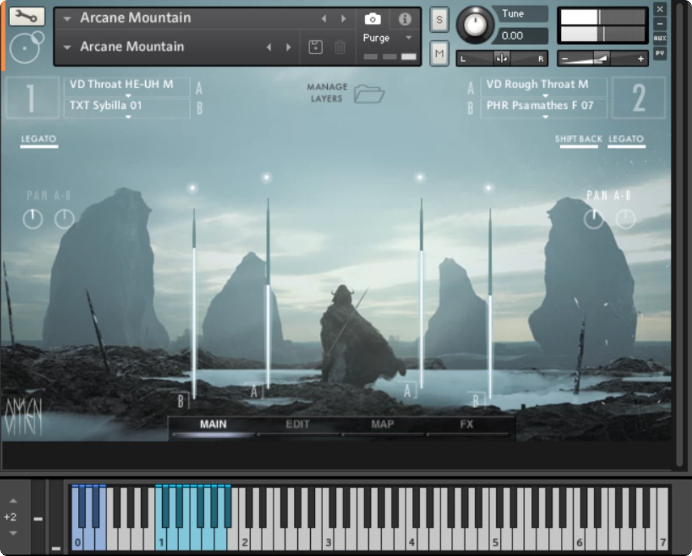The width and height of the screenshot is (692, 556).
Task: Click layer 1 A volume slider
Action: point(268,294)
